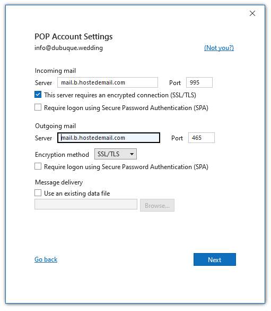Click the SSL/TLS dropdown arrow
Viewport: 271px width, 311px height.
click(x=132, y=154)
